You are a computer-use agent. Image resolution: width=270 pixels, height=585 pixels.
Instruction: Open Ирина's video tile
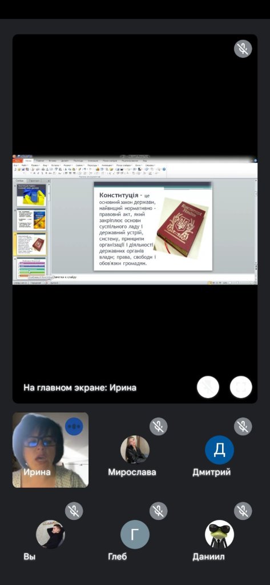pos(50,450)
